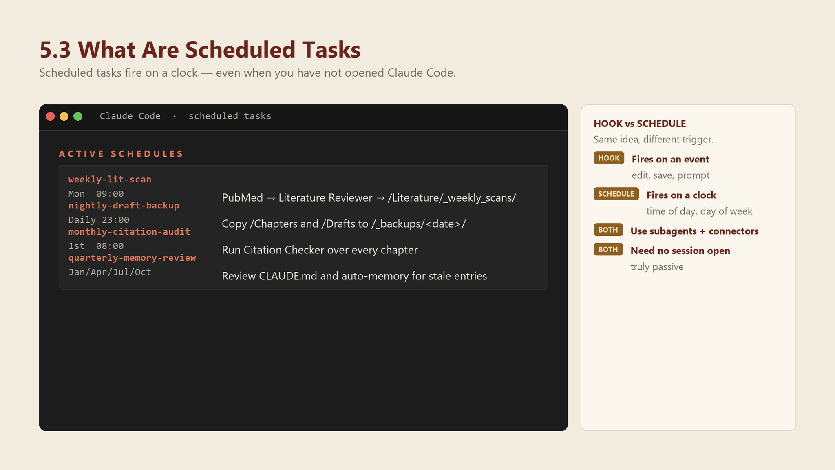Click the HOOK badge
The width and height of the screenshot is (835, 470).
[609, 158]
